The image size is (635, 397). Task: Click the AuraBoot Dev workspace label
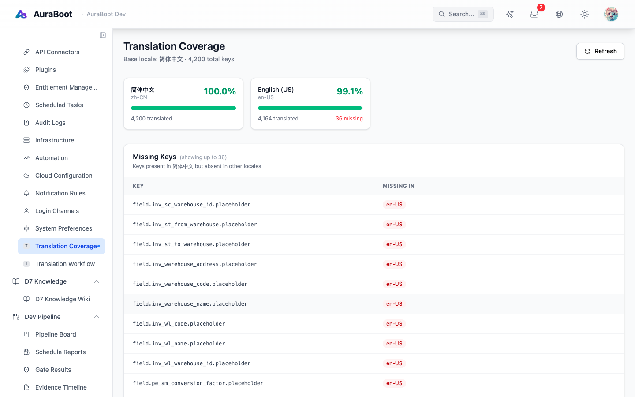coord(106,14)
